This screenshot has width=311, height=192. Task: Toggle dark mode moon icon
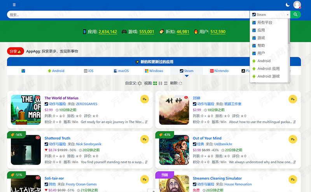point(287,5)
